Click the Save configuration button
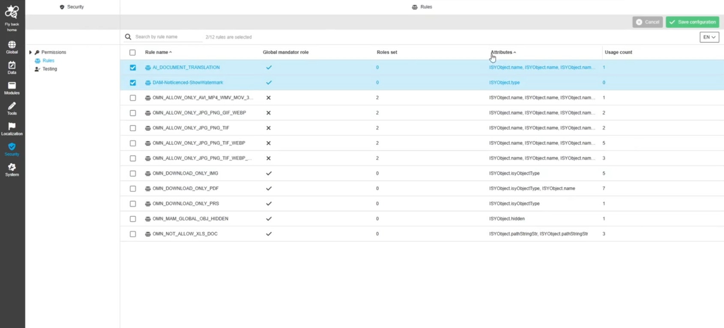The height and width of the screenshot is (328, 724). coord(692,22)
